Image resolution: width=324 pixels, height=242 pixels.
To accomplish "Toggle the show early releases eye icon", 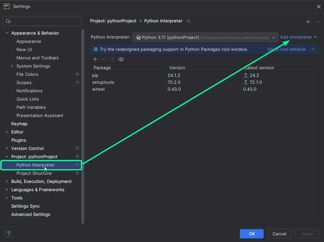I will 121,60.
